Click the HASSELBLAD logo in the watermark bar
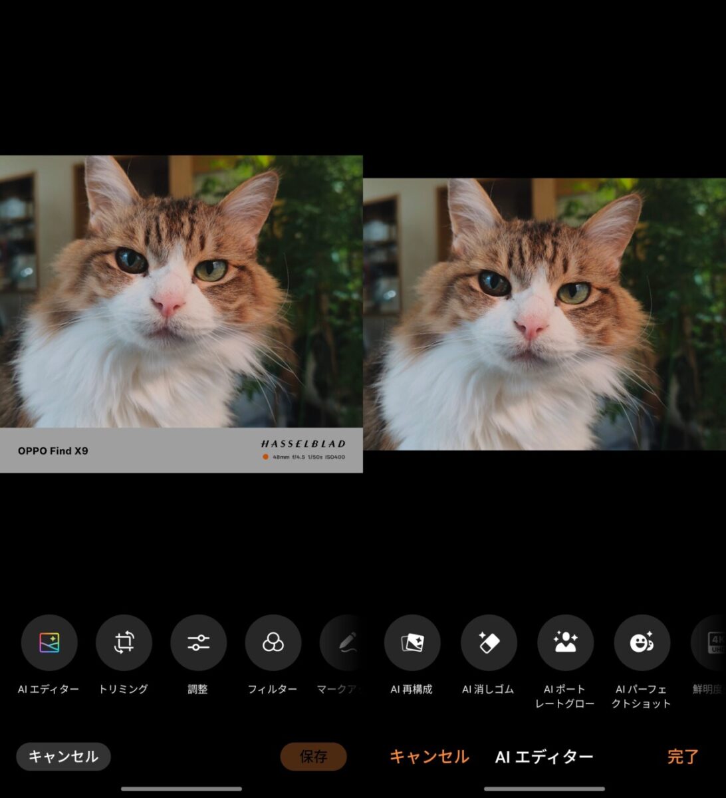 coord(302,444)
